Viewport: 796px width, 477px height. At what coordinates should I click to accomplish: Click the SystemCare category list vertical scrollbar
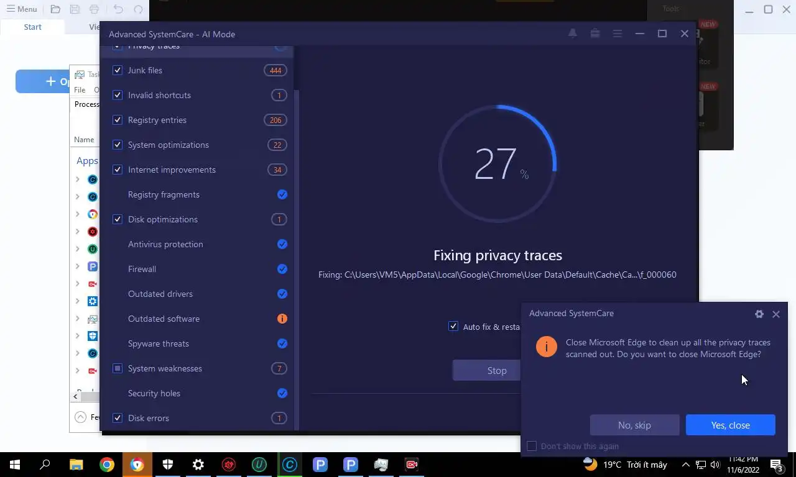click(x=296, y=261)
